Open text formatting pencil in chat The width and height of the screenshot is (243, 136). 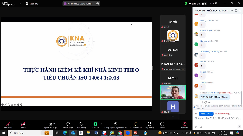coord(196,127)
